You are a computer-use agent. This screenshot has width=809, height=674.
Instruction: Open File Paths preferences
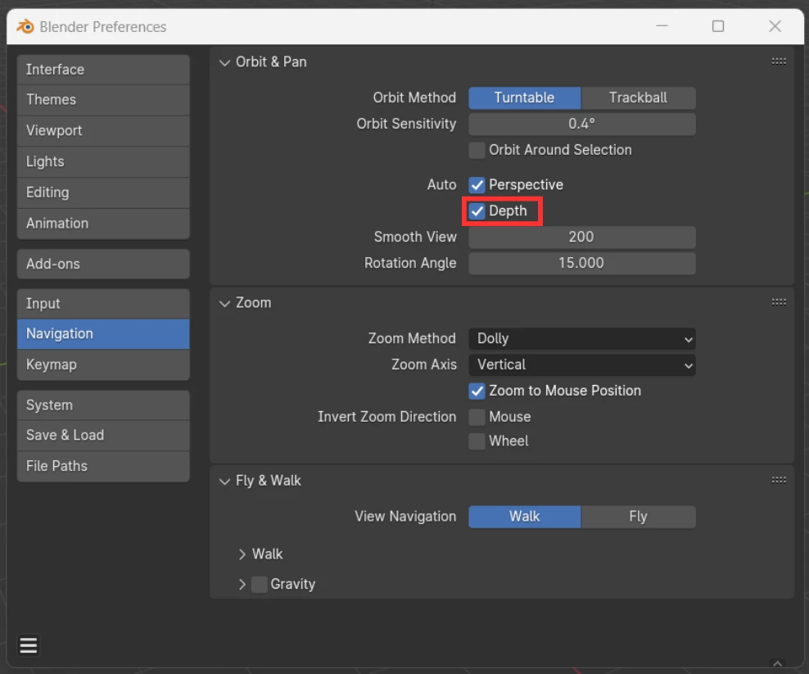click(x=103, y=467)
